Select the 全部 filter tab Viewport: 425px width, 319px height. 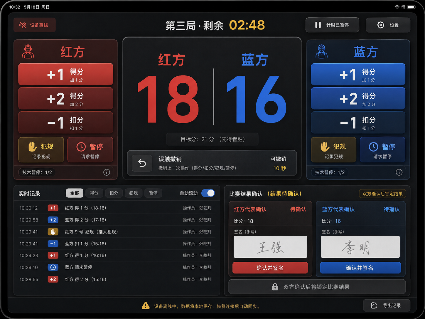[x=75, y=193]
